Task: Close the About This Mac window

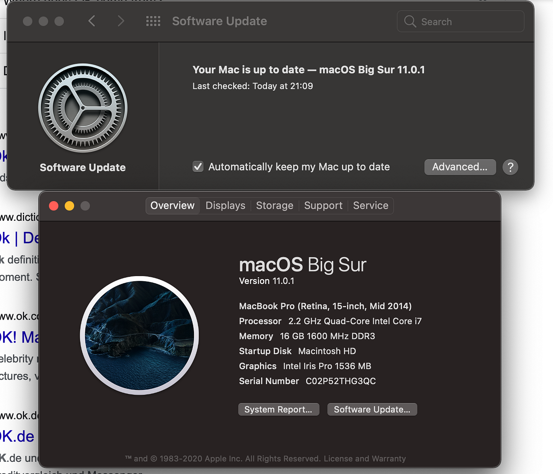Action: coord(54,206)
